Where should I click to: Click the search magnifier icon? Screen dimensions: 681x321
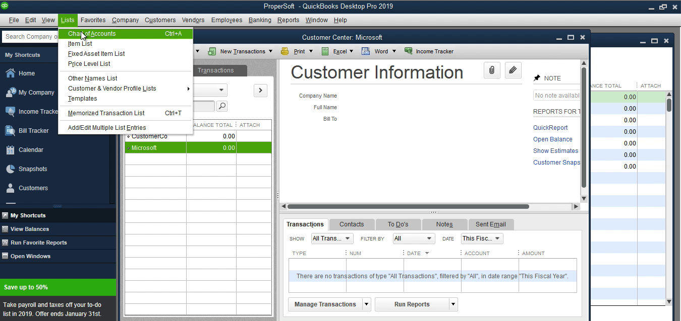(x=222, y=106)
